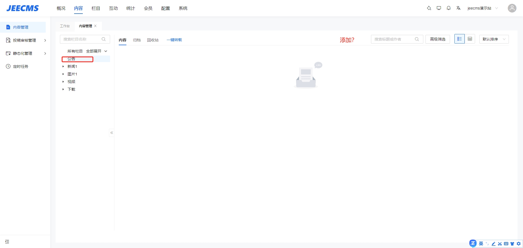523x248 pixels.
Task: Open the 配置 top menu
Action: point(166,8)
